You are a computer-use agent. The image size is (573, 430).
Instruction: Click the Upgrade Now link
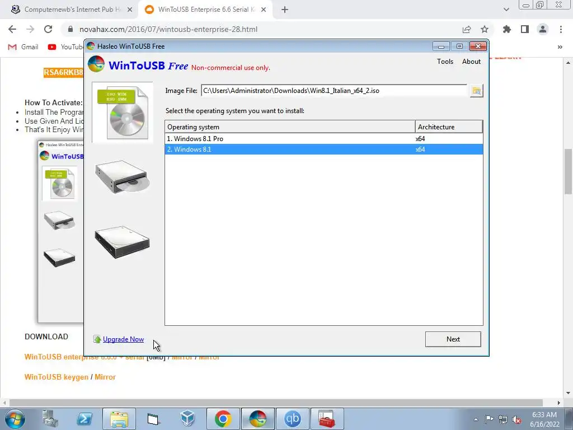click(124, 339)
